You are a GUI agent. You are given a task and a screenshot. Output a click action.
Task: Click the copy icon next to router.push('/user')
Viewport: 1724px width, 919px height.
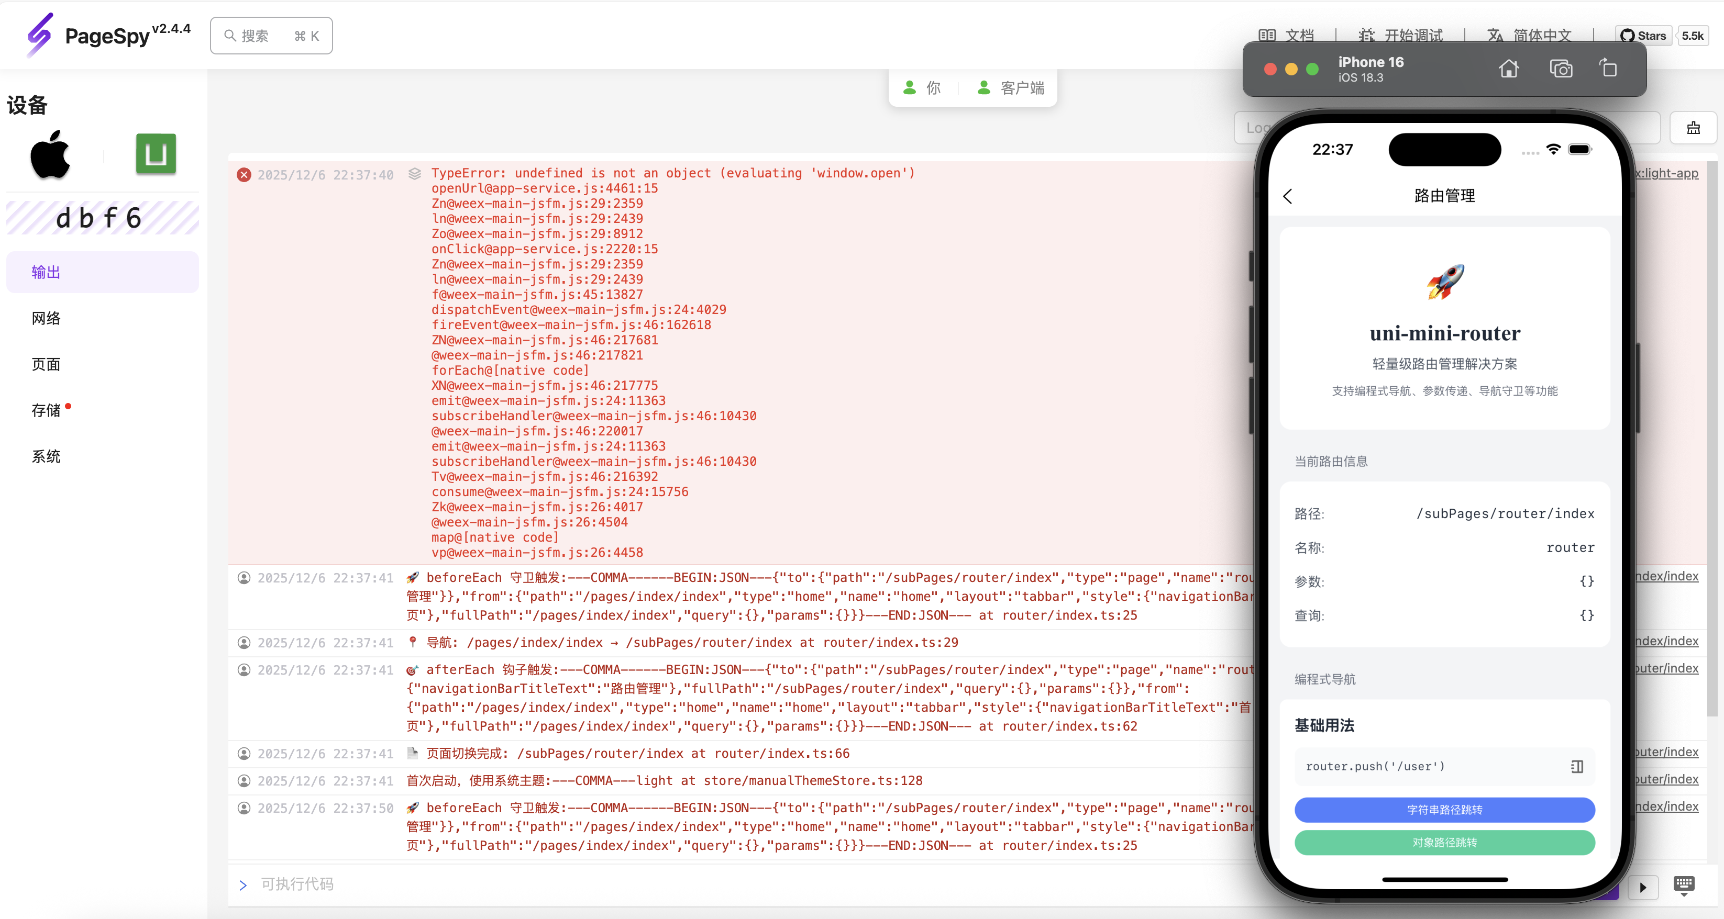(1576, 767)
